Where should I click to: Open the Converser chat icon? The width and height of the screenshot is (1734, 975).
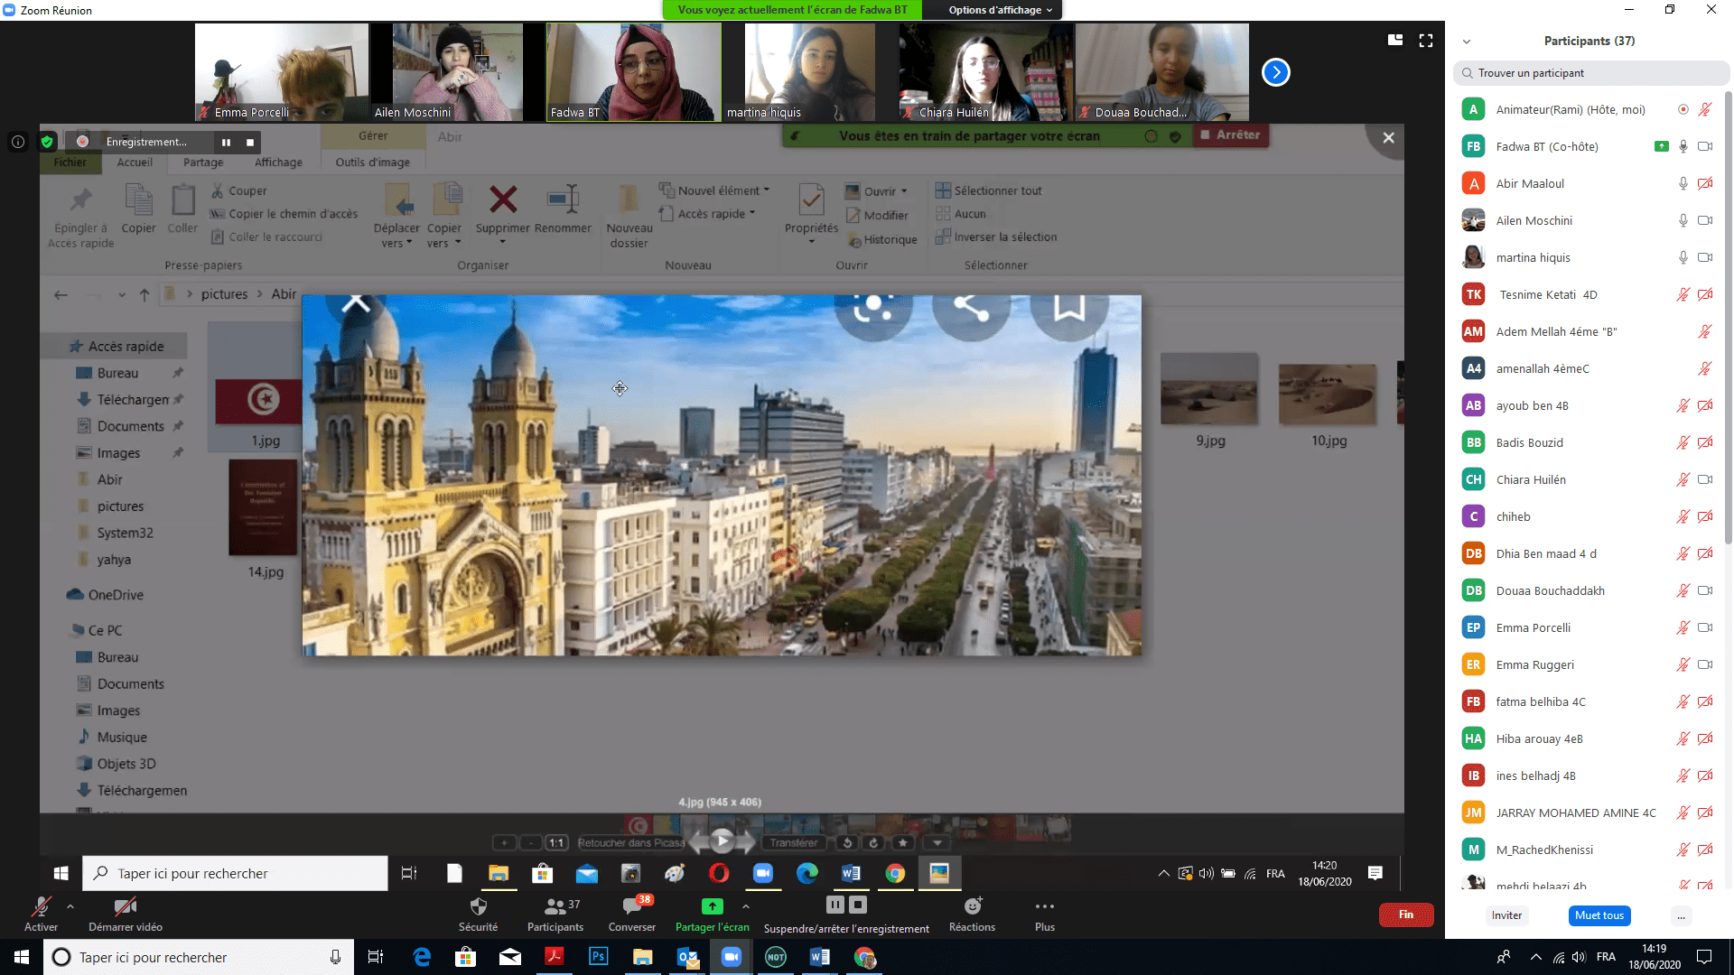tap(631, 907)
